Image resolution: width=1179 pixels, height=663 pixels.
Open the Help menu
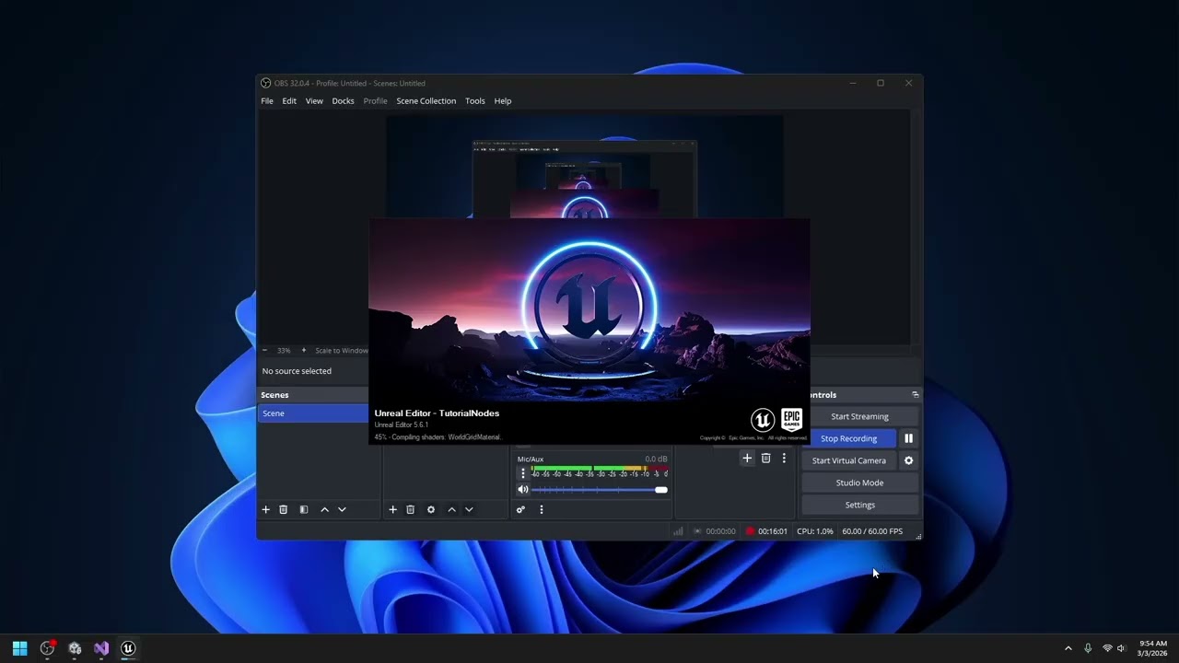503,100
